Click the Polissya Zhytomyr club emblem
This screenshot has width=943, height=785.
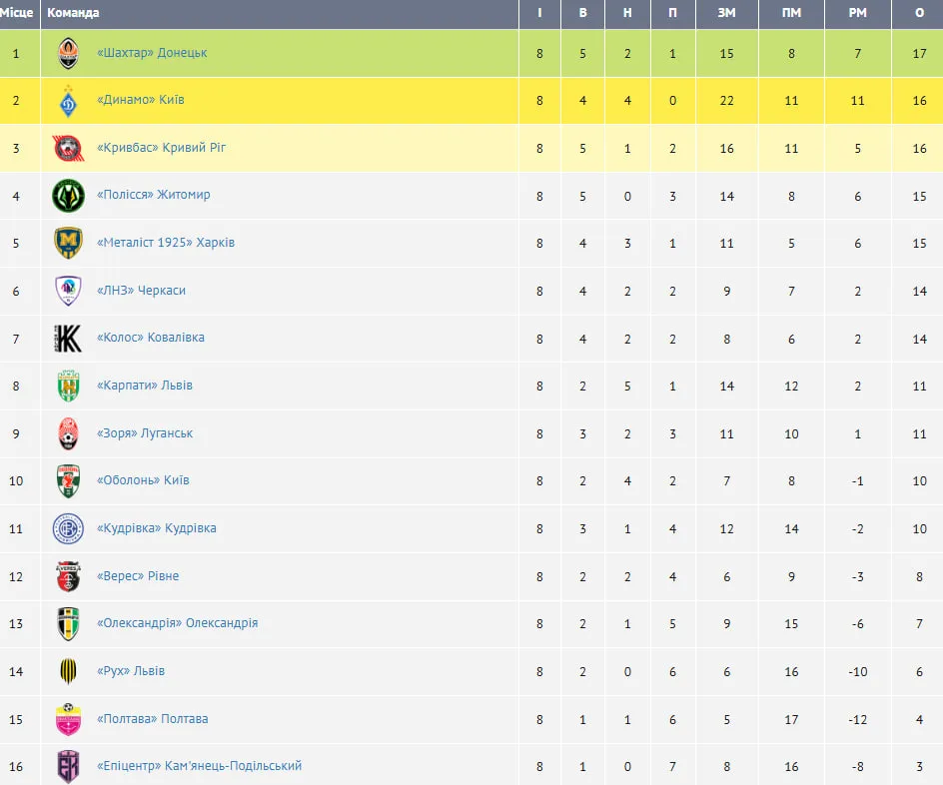click(x=68, y=196)
